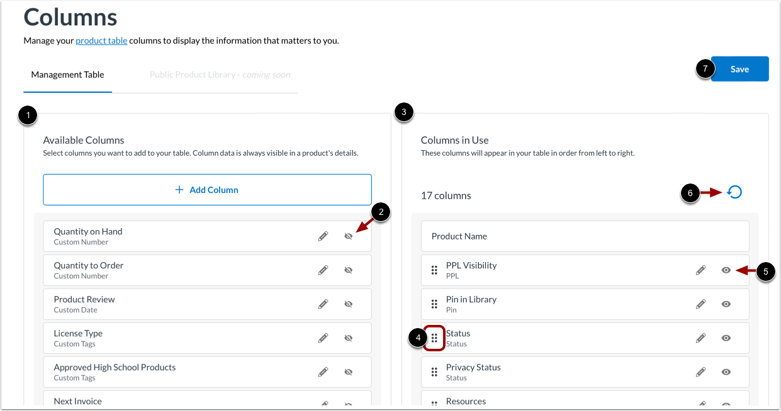The width and height of the screenshot is (781, 411).
Task: Click the Save button
Action: [739, 68]
